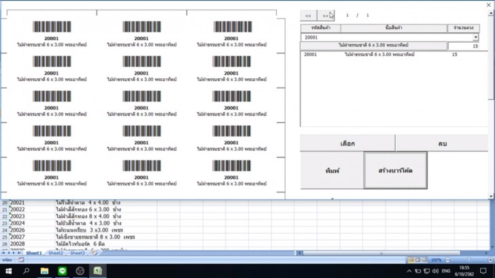Click the สร้างบาร์โค้ด (create barcode) button
Screen dimensions: 495x278
click(x=396, y=171)
